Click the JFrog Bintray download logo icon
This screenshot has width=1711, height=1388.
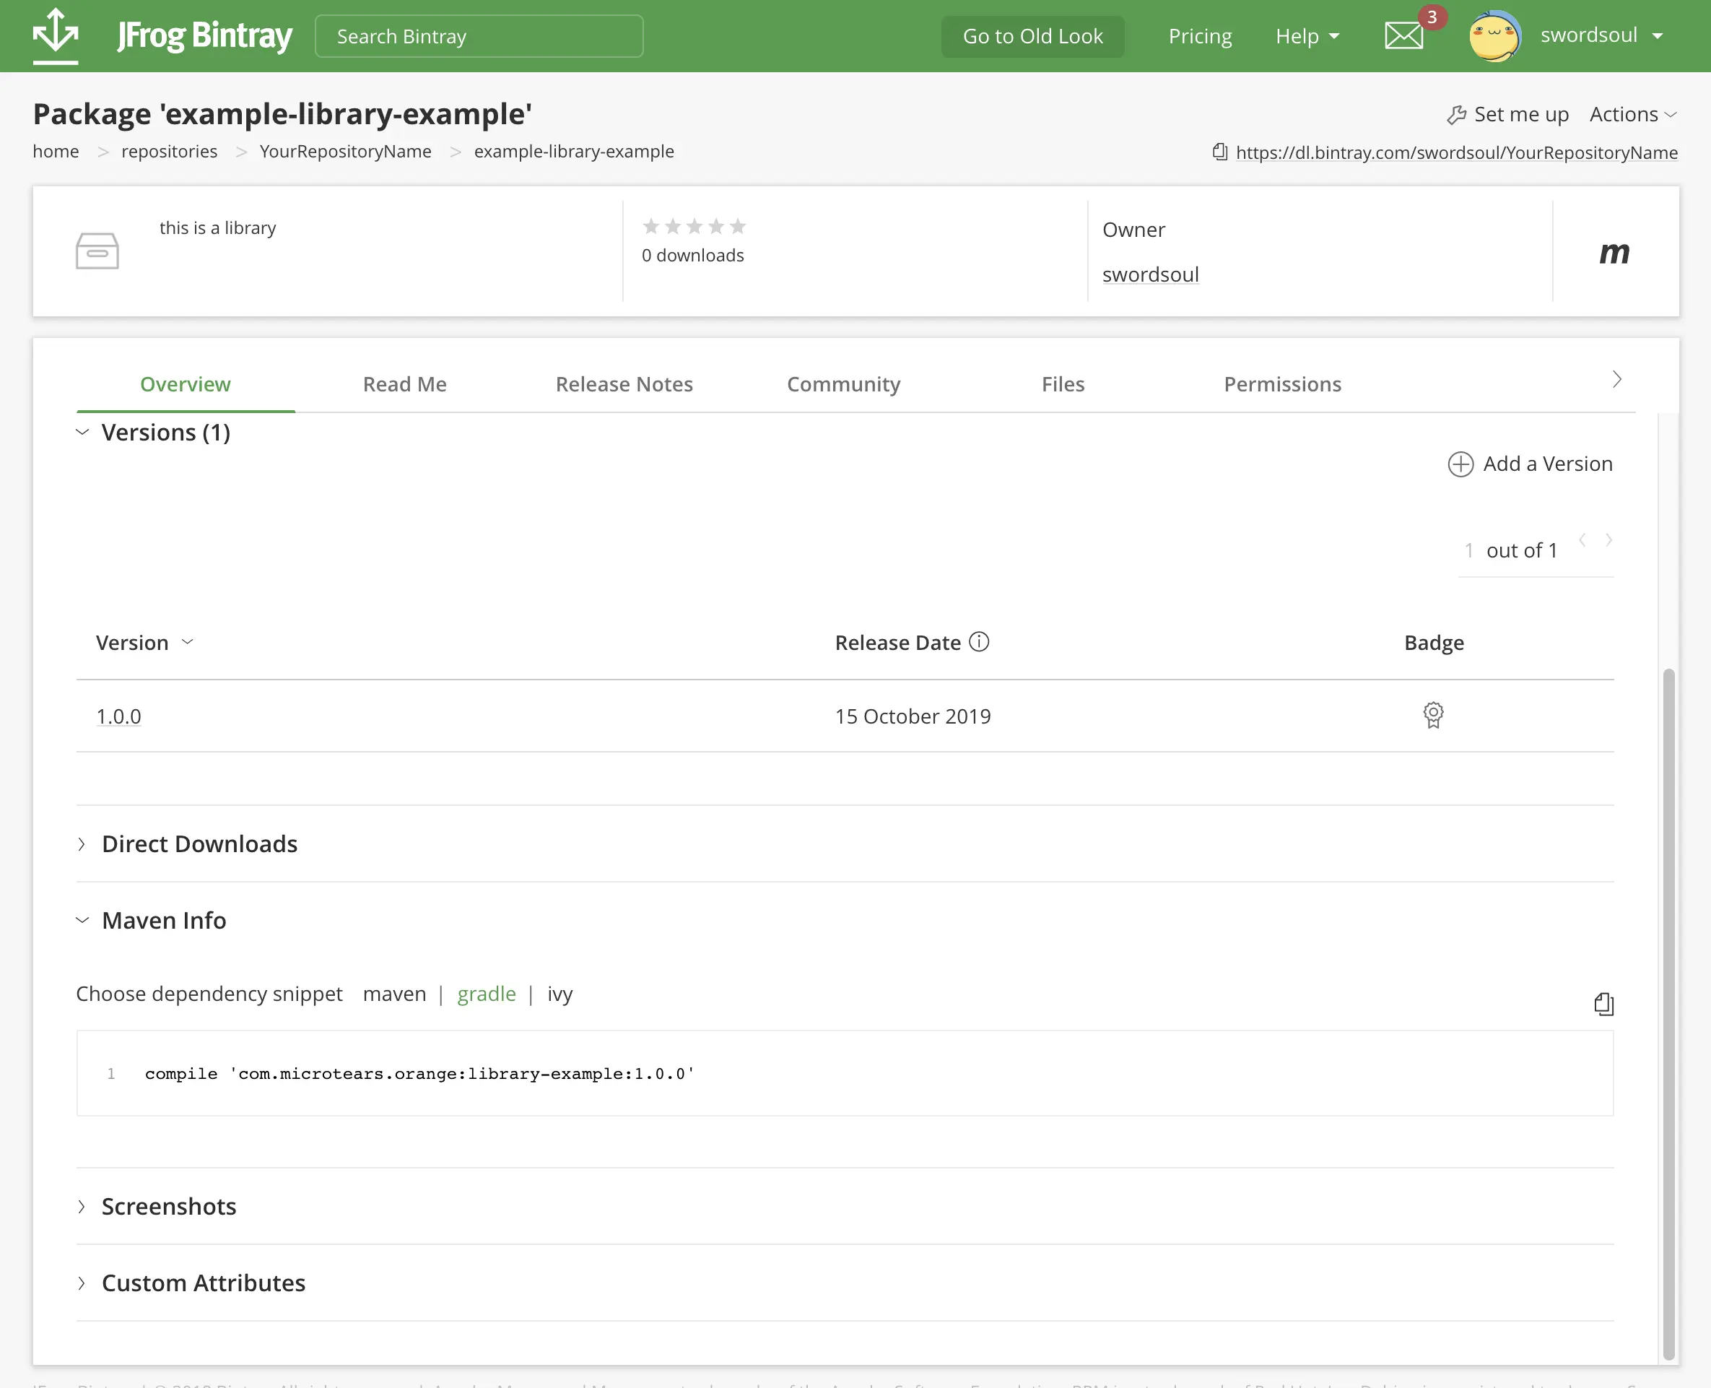pyautogui.click(x=55, y=35)
